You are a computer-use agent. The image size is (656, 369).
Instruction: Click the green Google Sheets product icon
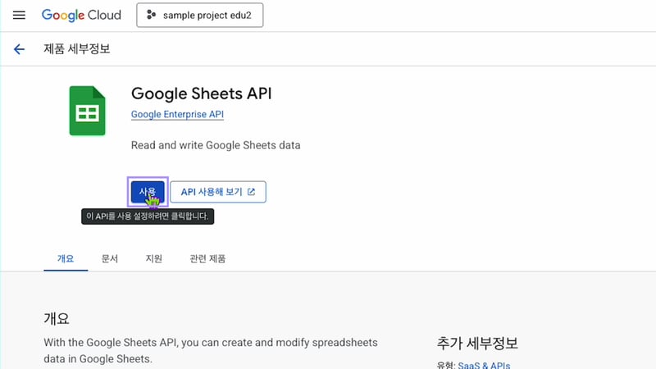click(x=87, y=111)
